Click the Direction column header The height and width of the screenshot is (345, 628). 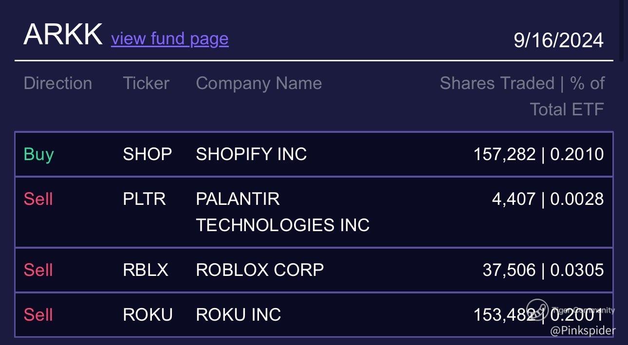point(57,83)
